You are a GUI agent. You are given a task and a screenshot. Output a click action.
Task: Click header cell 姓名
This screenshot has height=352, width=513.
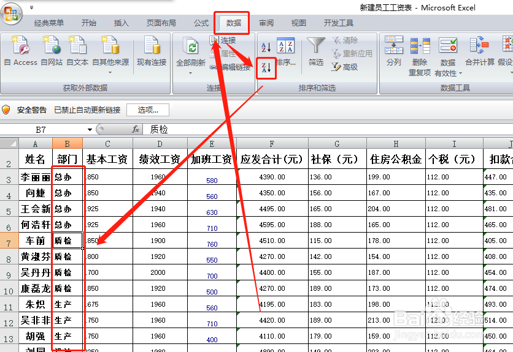pyautogui.click(x=36, y=159)
